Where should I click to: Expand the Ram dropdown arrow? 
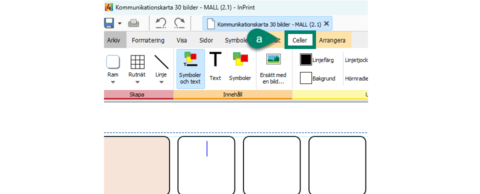(x=113, y=82)
